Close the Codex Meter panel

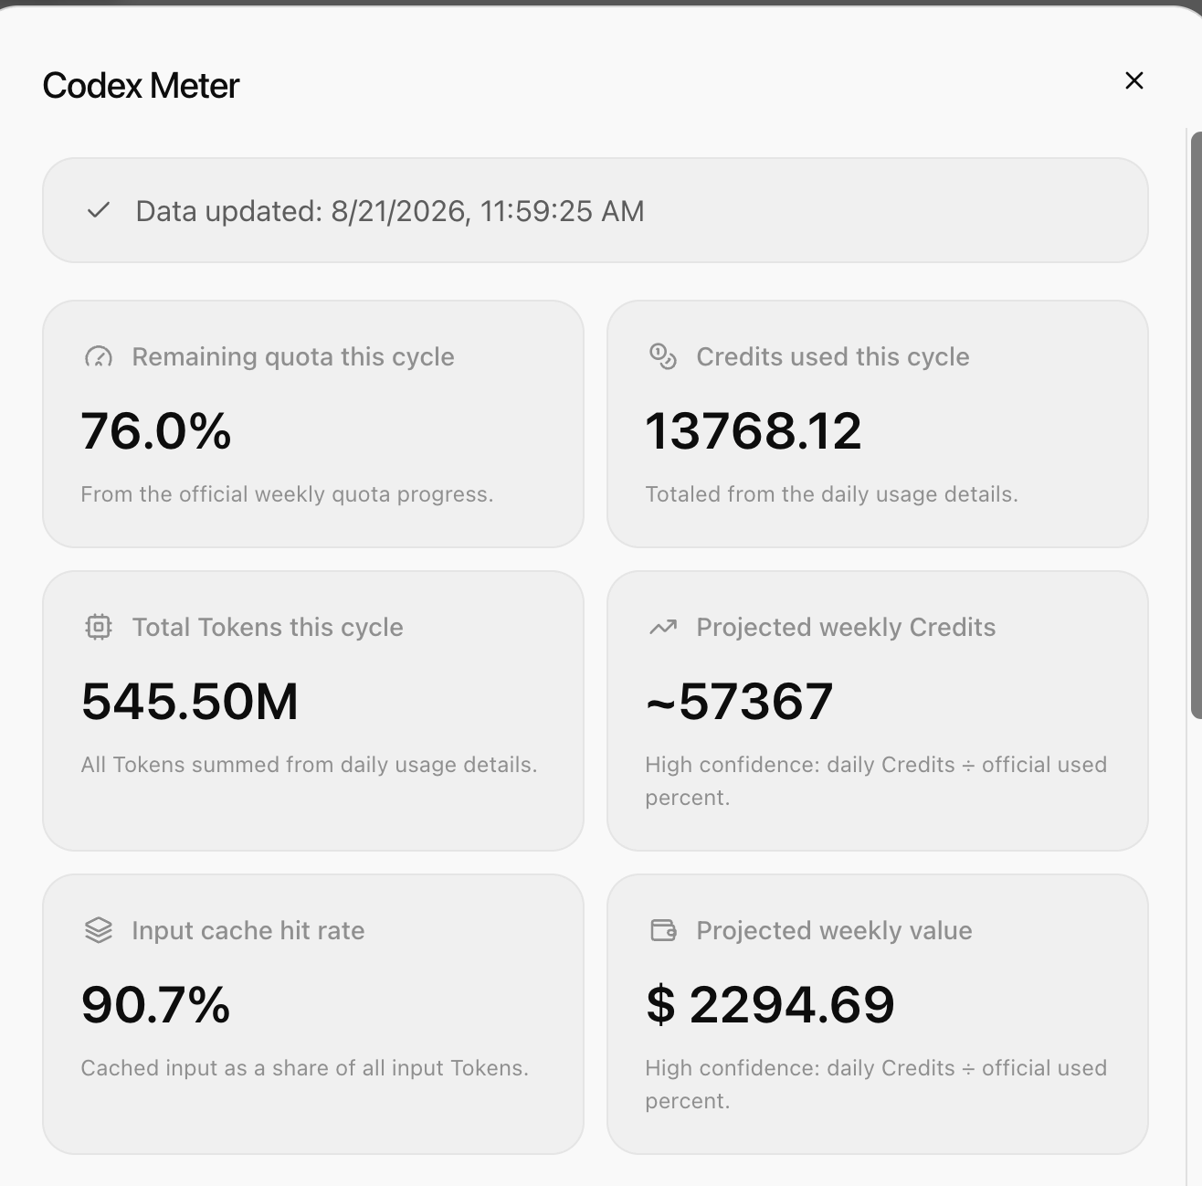(1134, 80)
